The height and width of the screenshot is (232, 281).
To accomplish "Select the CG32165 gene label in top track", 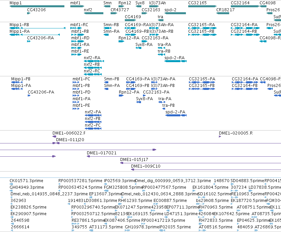I will click(197, 3).
